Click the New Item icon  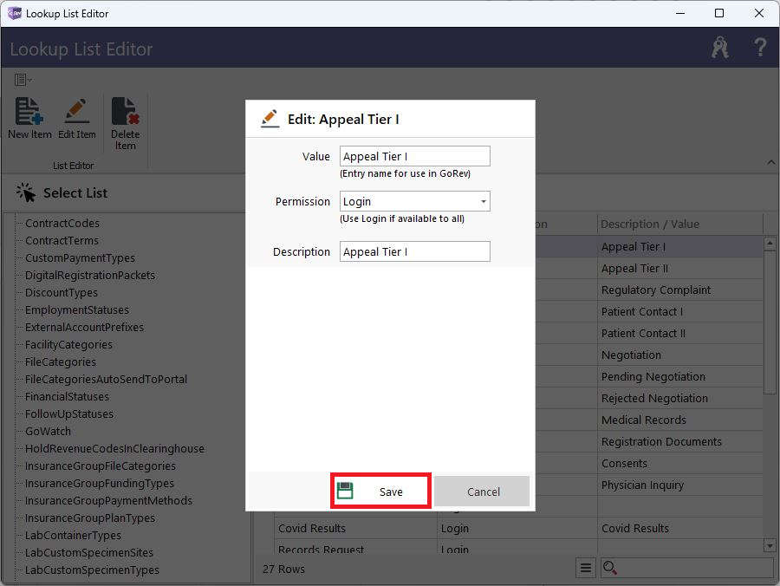29,111
